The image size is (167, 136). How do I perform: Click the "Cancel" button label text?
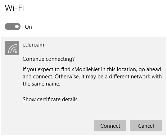pyautogui.click(x=146, y=126)
